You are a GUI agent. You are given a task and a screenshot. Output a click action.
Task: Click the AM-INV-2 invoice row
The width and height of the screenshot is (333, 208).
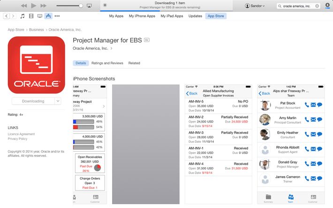pyautogui.click(x=218, y=122)
